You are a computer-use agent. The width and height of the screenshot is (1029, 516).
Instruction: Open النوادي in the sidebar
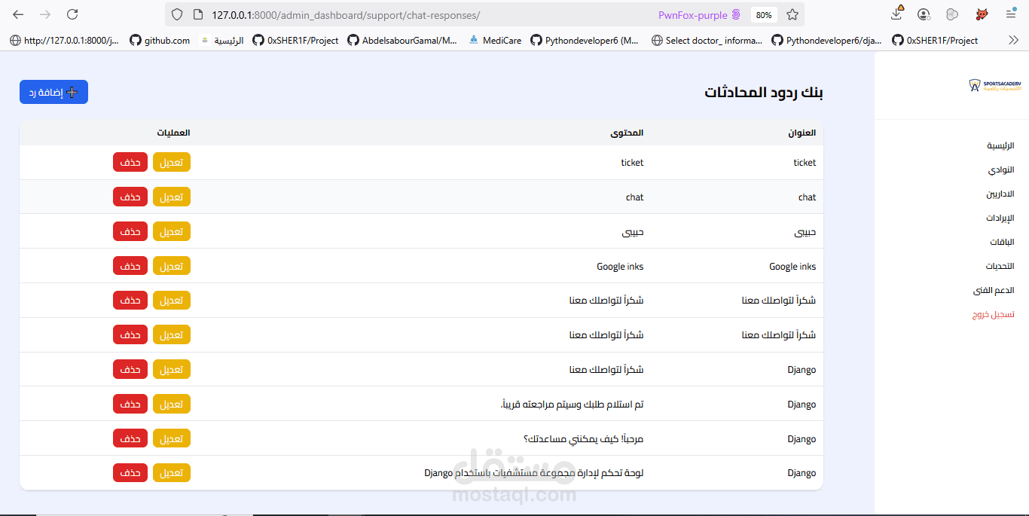pos(1001,170)
